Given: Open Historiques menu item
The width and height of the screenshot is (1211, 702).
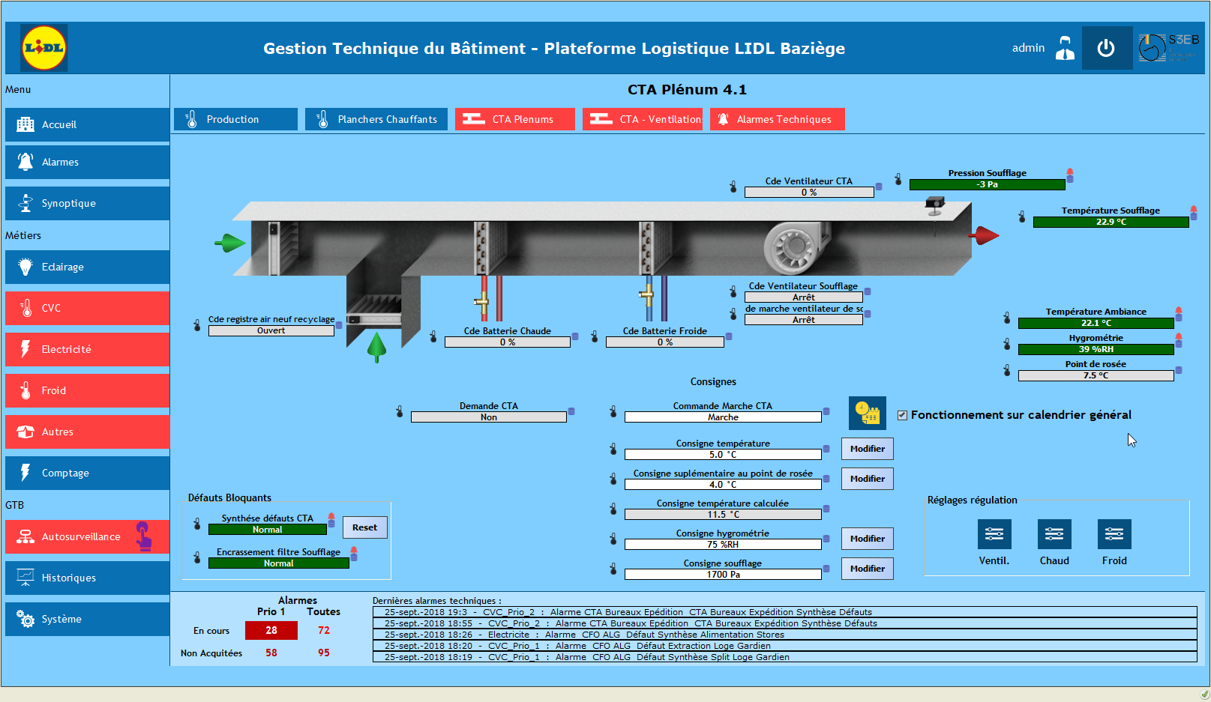Looking at the screenshot, I should pyautogui.click(x=87, y=578).
